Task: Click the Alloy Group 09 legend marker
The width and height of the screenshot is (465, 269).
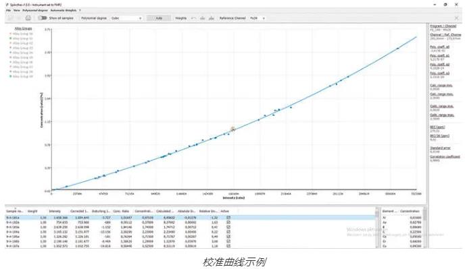Action: click(x=11, y=76)
